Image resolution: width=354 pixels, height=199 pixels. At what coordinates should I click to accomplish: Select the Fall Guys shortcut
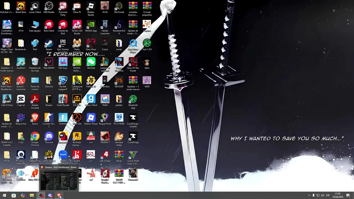point(63,63)
